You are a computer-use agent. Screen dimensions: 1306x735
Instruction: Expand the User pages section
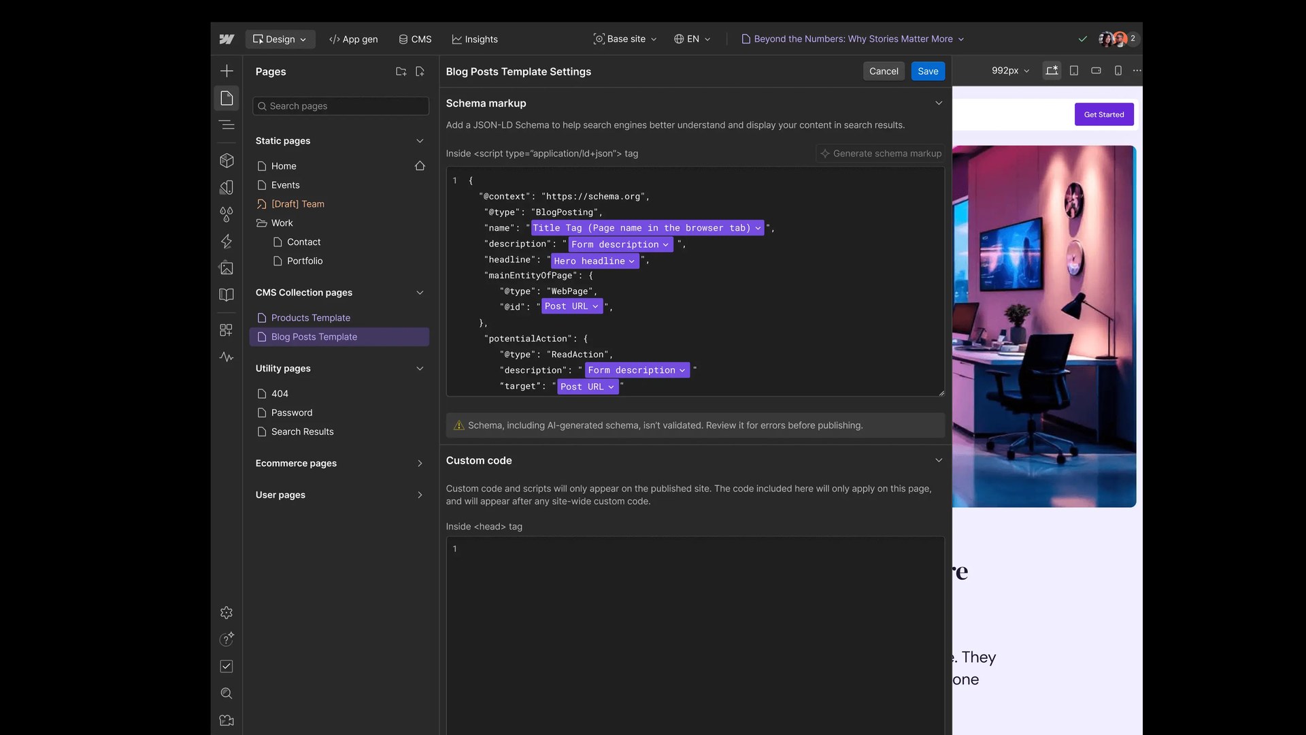420,495
